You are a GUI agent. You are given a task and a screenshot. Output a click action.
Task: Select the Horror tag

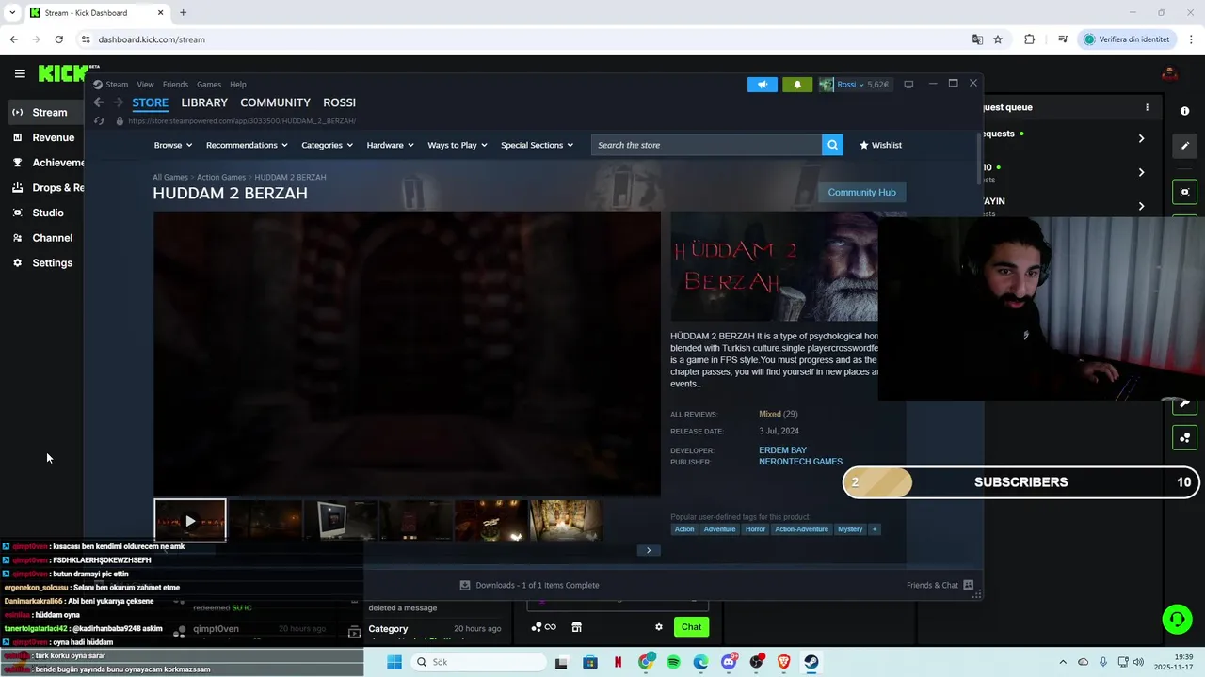[x=755, y=529]
